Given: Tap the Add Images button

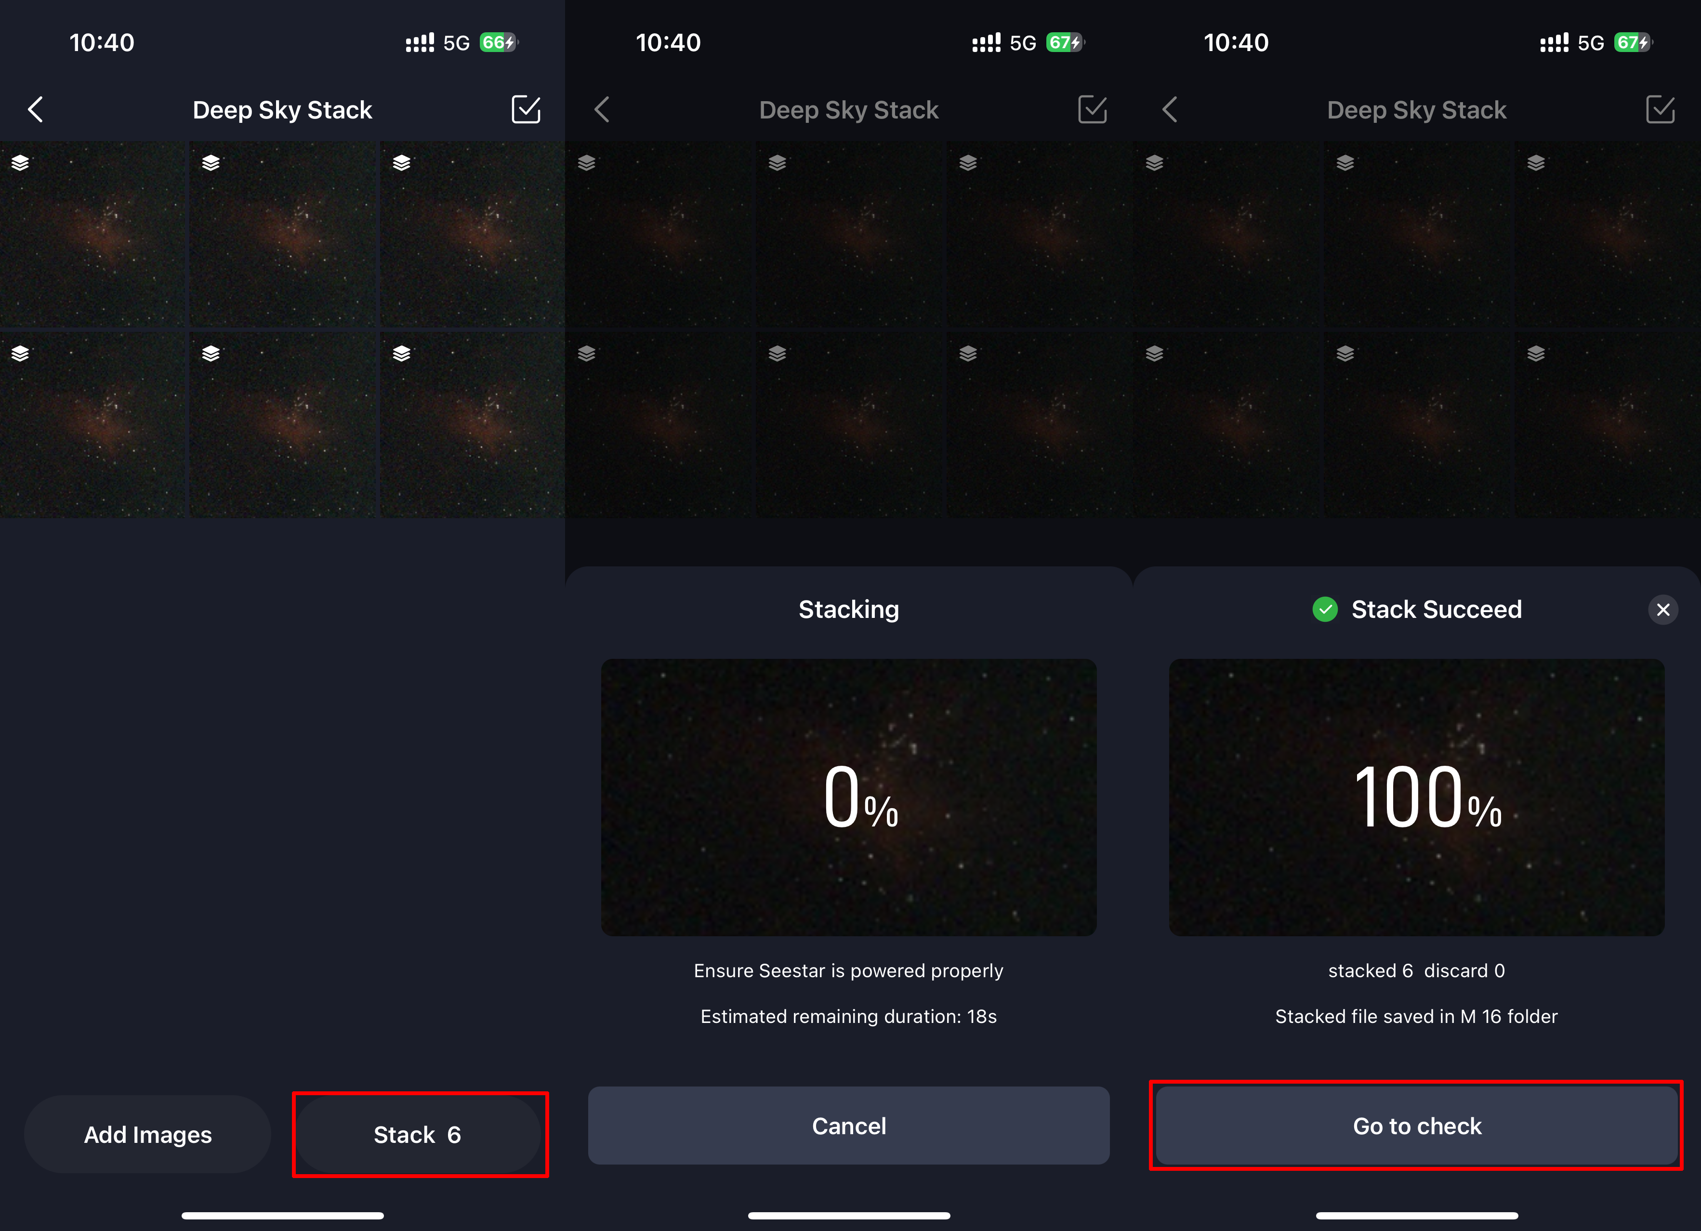Looking at the screenshot, I should tap(148, 1134).
